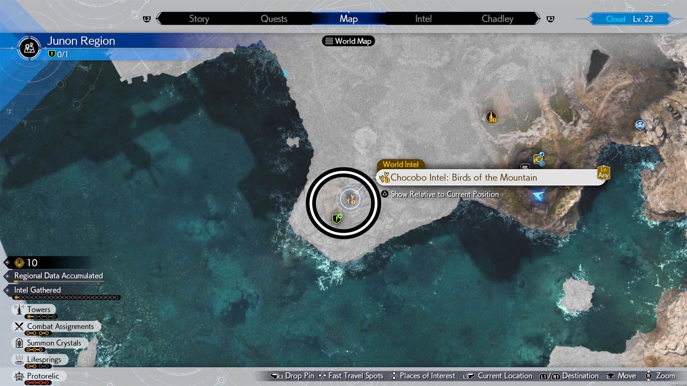Switch to the Intel tab
The image size is (687, 386).
pos(423,19)
